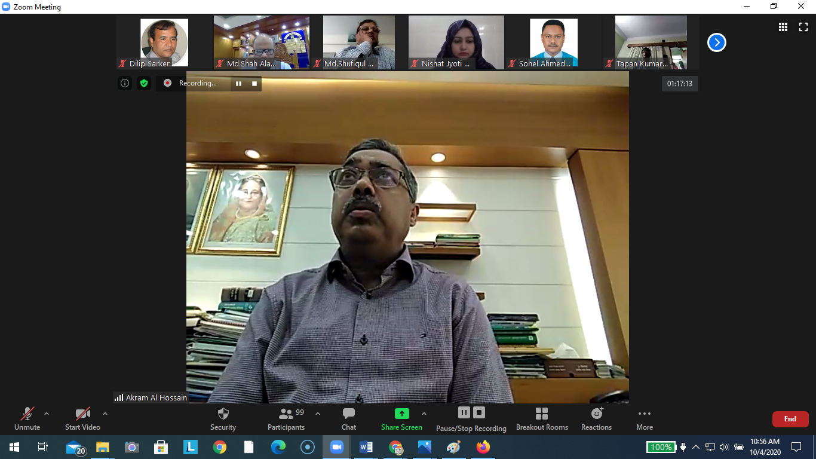Open the Chat panel
The height and width of the screenshot is (459, 816).
coord(349,419)
